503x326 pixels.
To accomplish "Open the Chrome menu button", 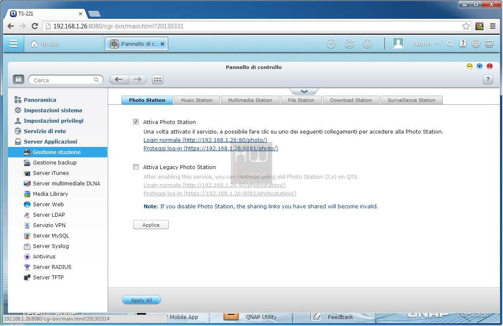I will [493, 26].
